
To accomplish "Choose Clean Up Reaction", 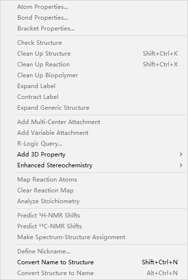I will tap(101, 64).
